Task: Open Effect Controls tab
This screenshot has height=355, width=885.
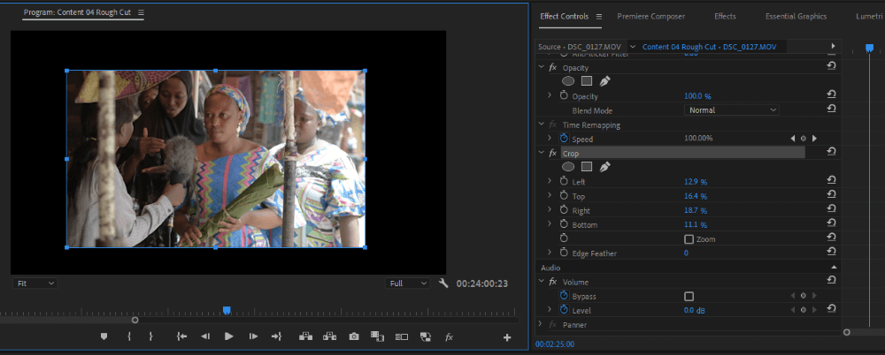Action: (564, 17)
